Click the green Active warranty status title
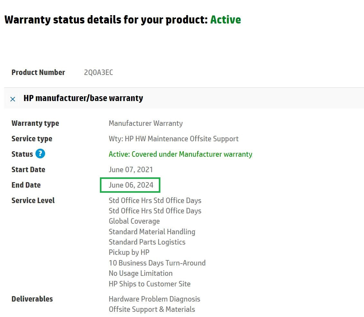 (x=225, y=20)
